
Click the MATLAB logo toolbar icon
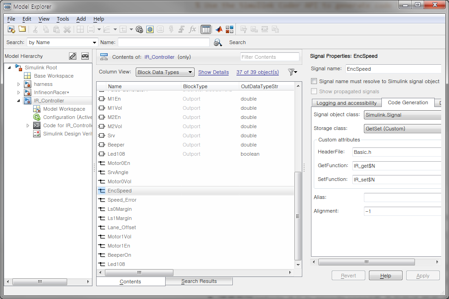pos(219,29)
